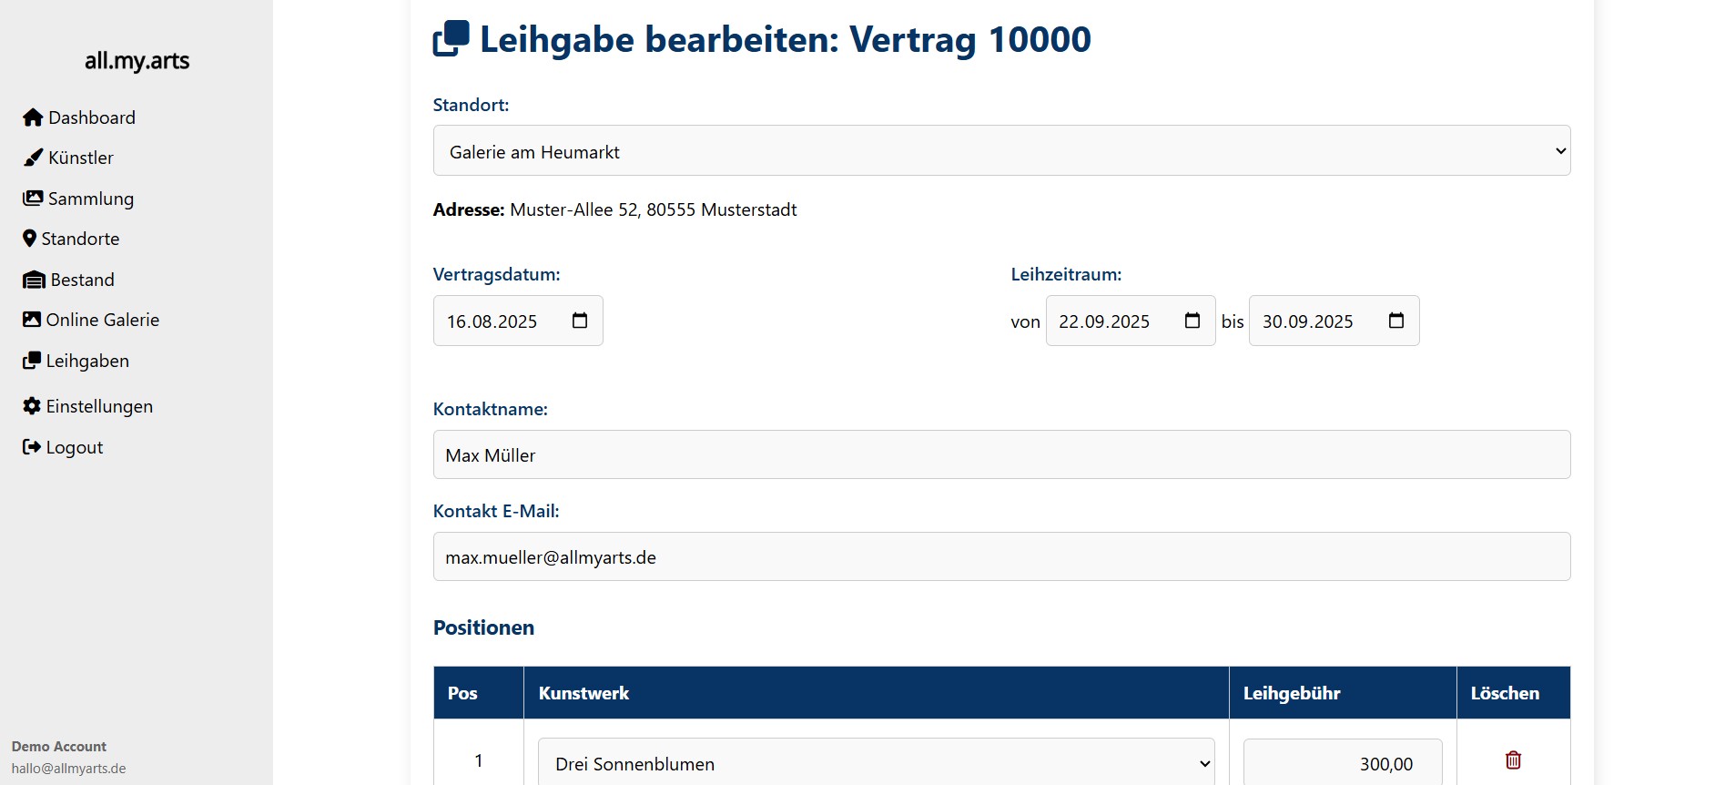Click the hallo@allmyarts.de account email
The height and width of the screenshot is (785, 1725).
pos(69,769)
